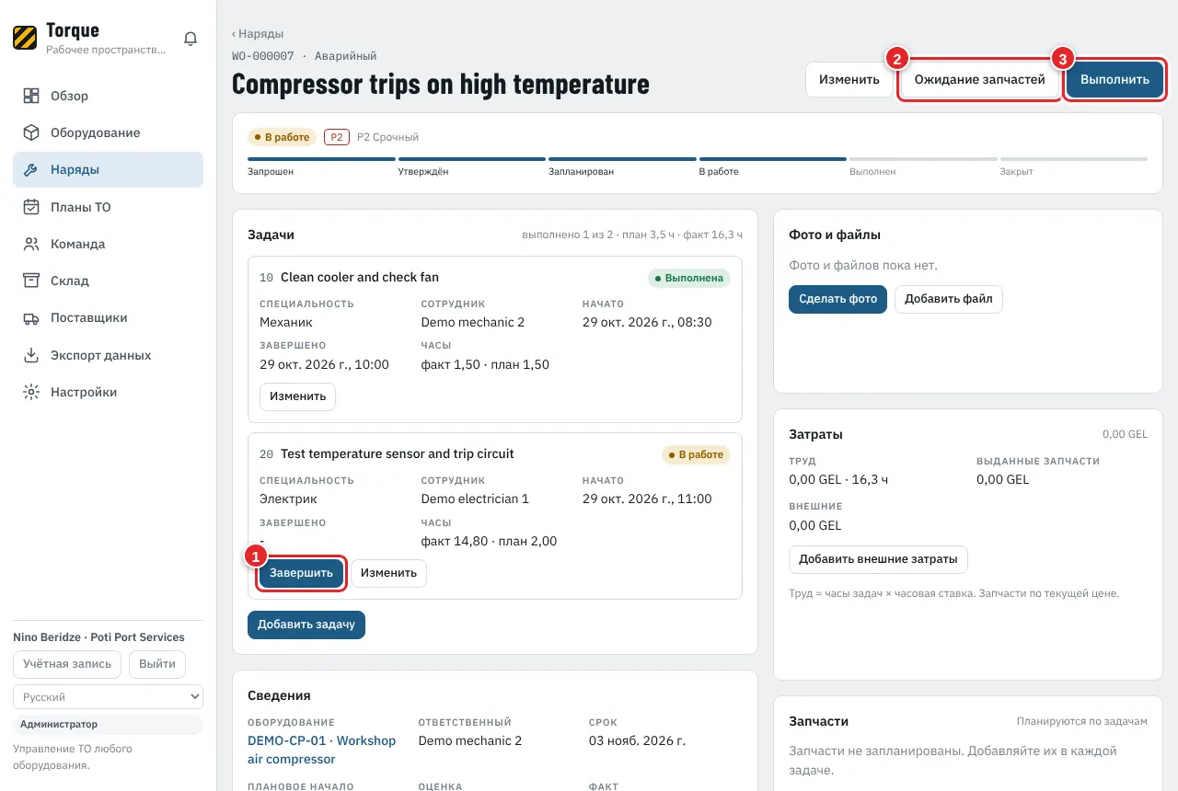Click Выйти to log out
Image resolution: width=1178 pixels, height=791 pixels.
(x=157, y=664)
